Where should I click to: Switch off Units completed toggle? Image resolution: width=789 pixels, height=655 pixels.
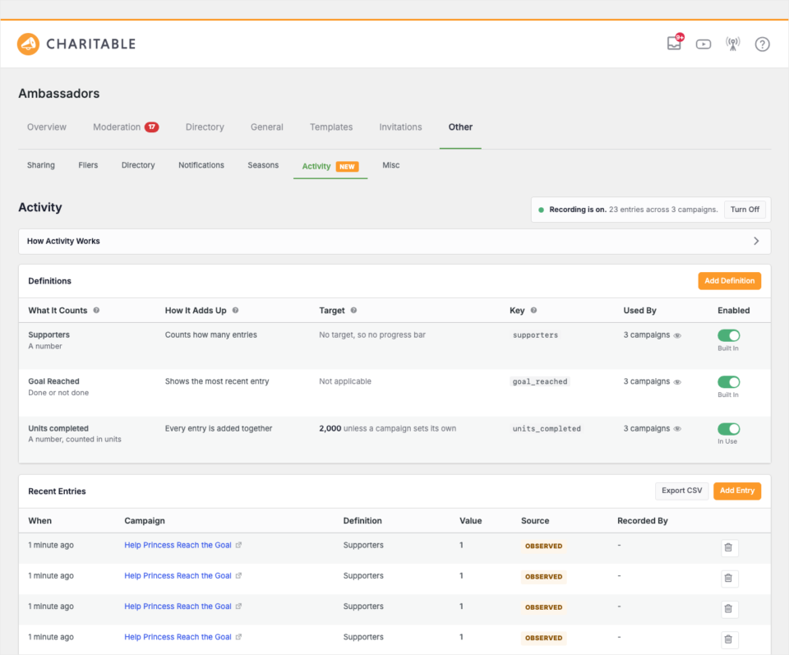pos(728,429)
